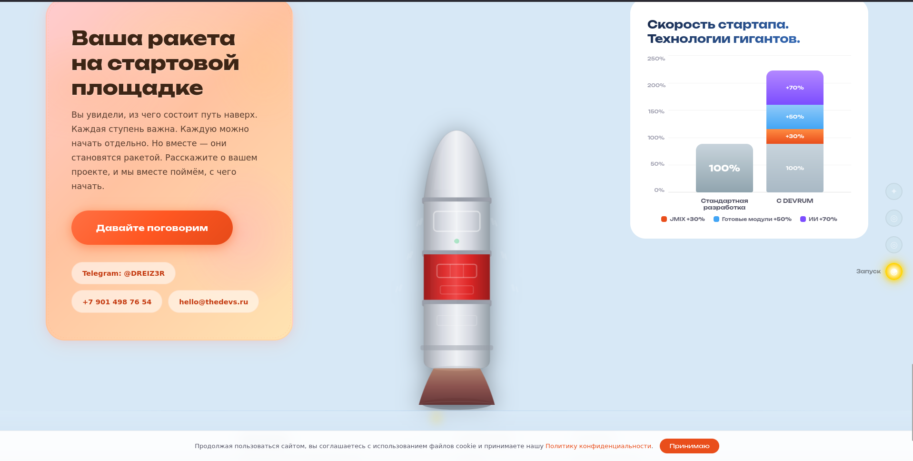The width and height of the screenshot is (913, 461).
Task: Open the Telegram @DREIZ3R contact link
Action: pos(123,273)
